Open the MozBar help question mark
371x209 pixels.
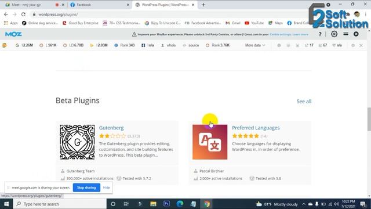(320, 34)
